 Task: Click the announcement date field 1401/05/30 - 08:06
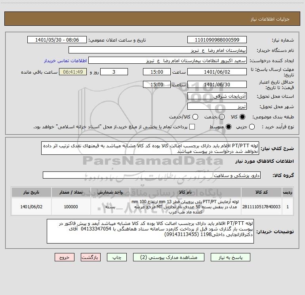pyautogui.click(x=57, y=40)
